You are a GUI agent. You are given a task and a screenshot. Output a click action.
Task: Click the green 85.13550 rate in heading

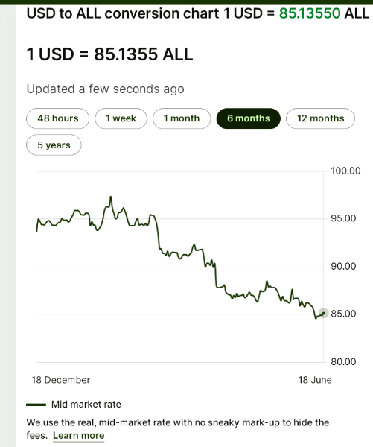[310, 13]
